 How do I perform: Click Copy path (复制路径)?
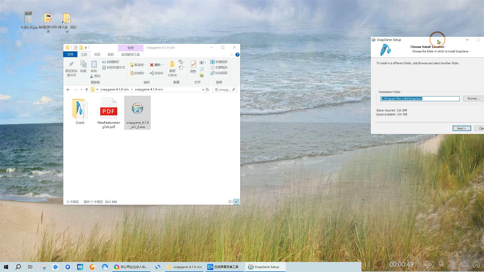110,62
